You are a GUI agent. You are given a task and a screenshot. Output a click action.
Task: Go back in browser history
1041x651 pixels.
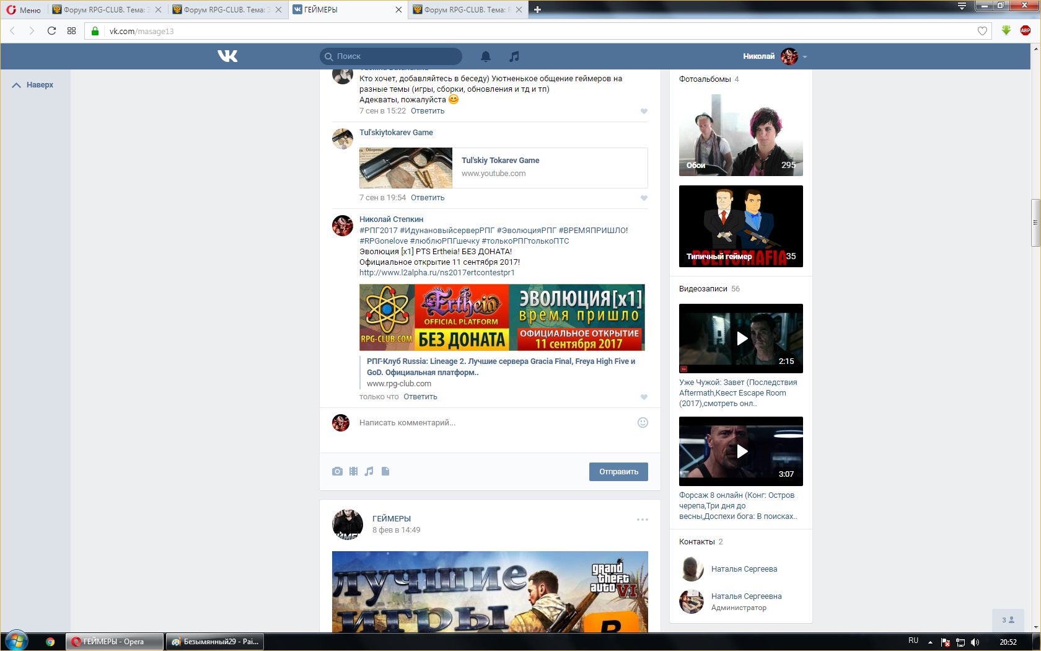click(x=12, y=31)
